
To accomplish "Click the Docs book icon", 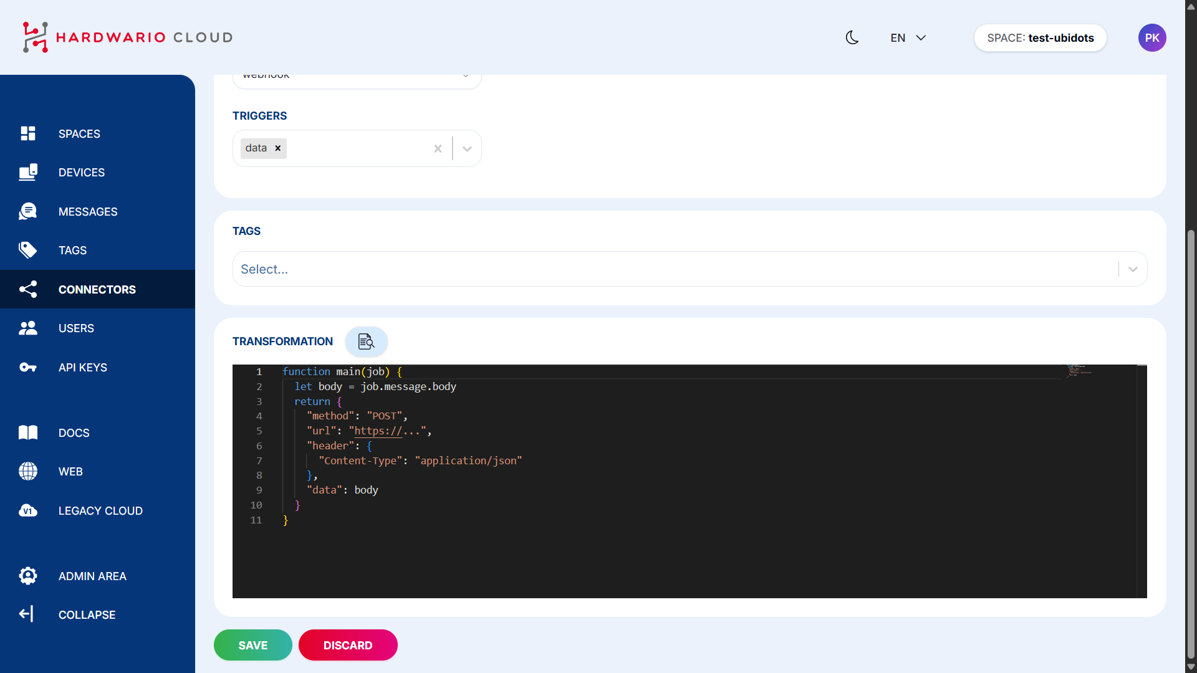I will tap(28, 432).
